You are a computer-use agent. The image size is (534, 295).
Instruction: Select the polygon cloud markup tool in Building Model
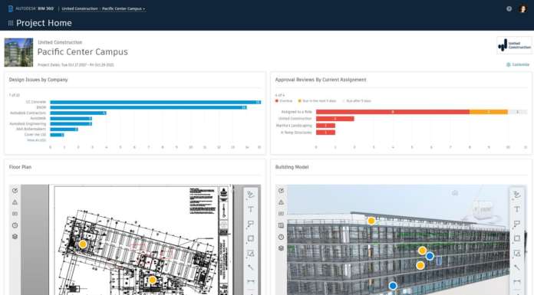pyautogui.click(x=517, y=253)
